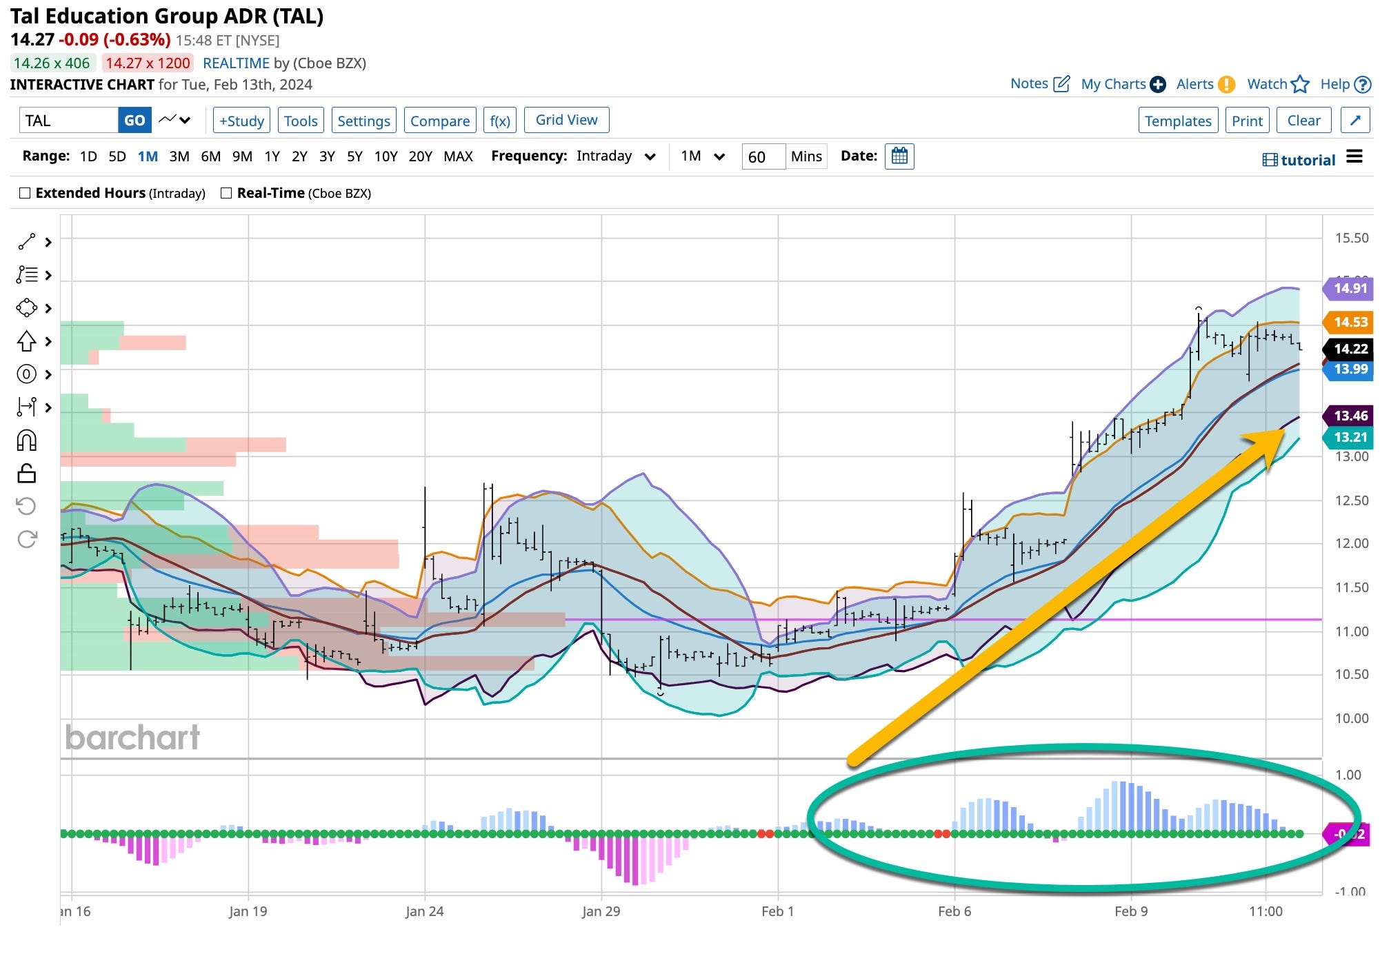Click the purple 14.91 price label

[x=1348, y=288]
